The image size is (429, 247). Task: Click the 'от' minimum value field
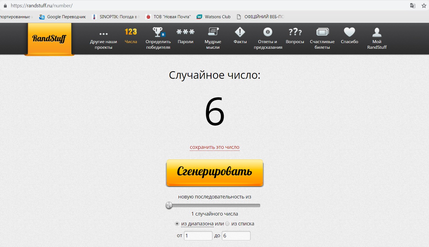click(198, 236)
